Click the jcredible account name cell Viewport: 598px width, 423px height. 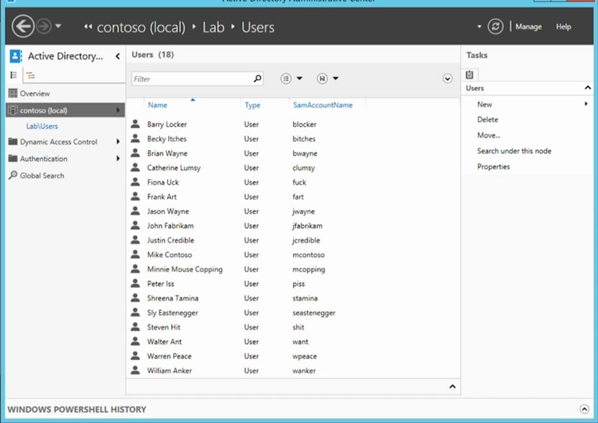click(306, 240)
